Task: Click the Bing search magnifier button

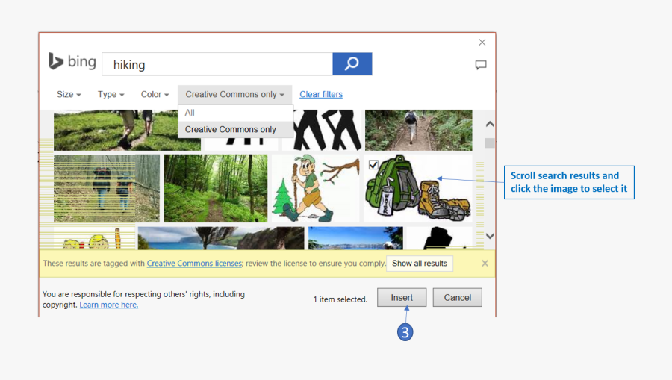Action: pyautogui.click(x=352, y=64)
